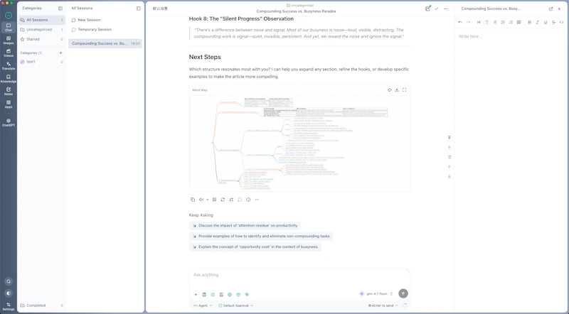569x314 pixels.
Task: Open the Videos section in the sidebar
Action: tap(9, 53)
